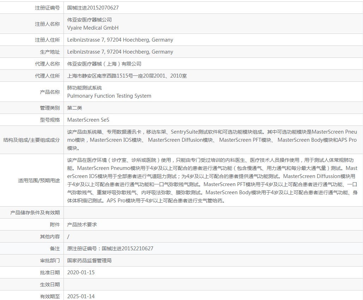Click agent name 伟亚安医疗器械（上海）有限公司
The width and height of the screenshot is (363, 300).
click(104, 64)
